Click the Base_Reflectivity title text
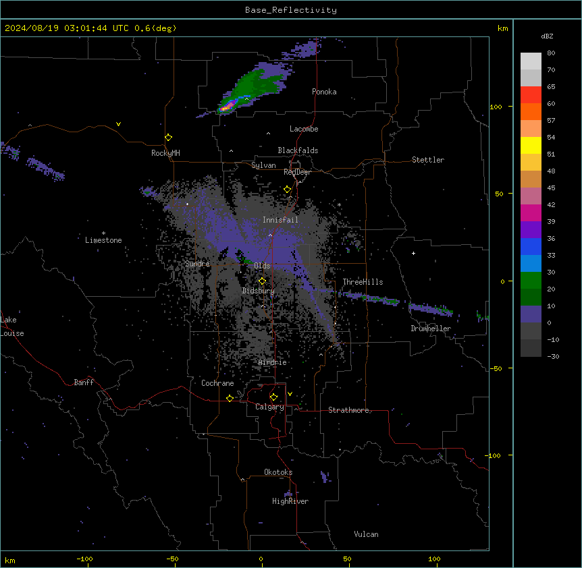 (x=291, y=10)
